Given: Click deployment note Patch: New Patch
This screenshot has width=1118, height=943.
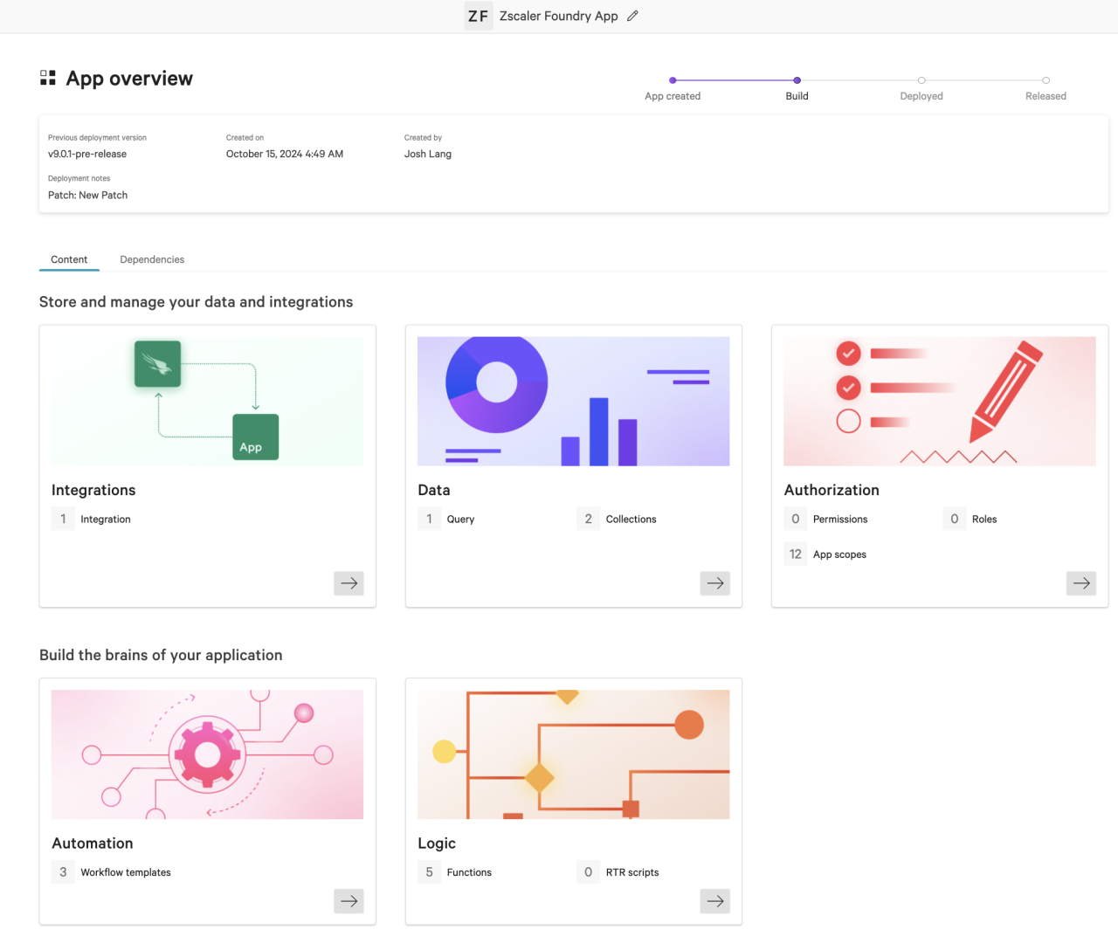Looking at the screenshot, I should [87, 195].
